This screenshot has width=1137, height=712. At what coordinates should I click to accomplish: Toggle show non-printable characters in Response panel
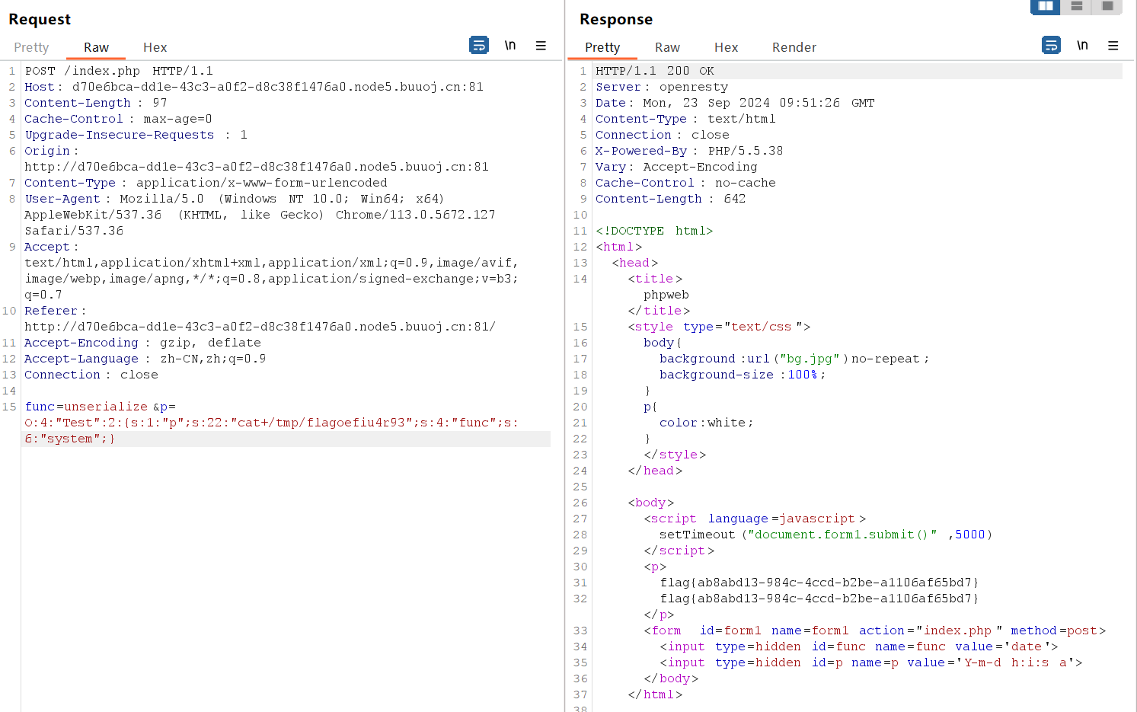[1082, 46]
